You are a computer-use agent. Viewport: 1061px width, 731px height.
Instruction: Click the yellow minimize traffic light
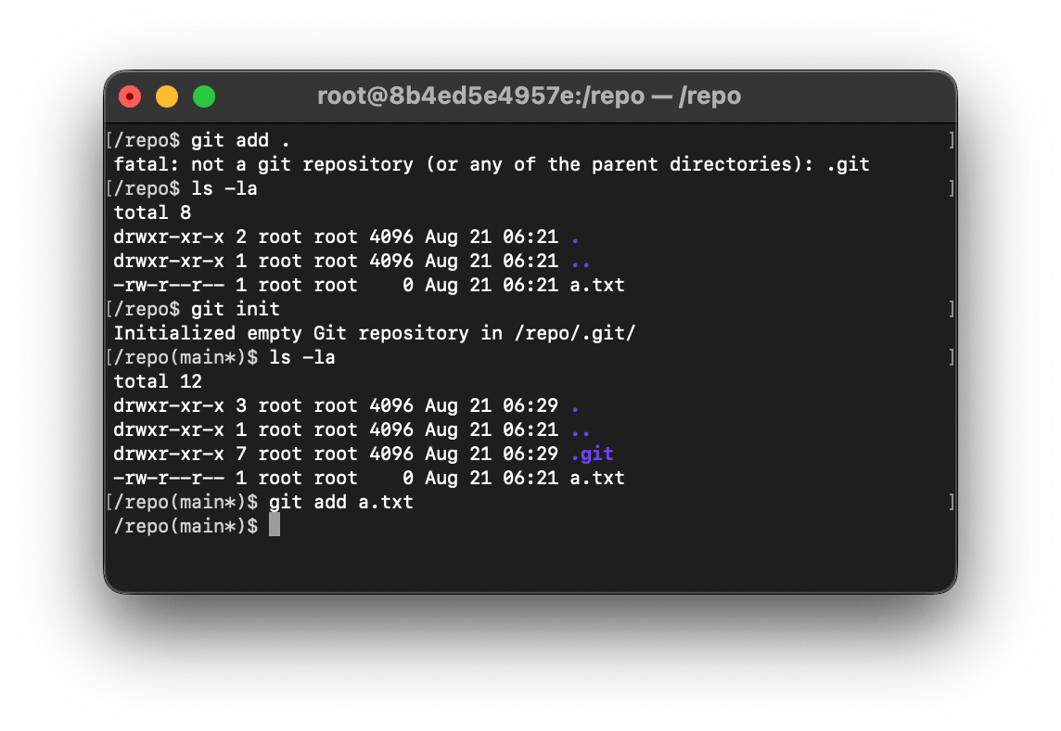(x=167, y=96)
